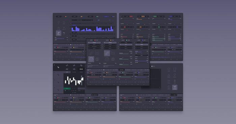Click the orange layer knob in bottom-right window mixer

pos(140,98)
